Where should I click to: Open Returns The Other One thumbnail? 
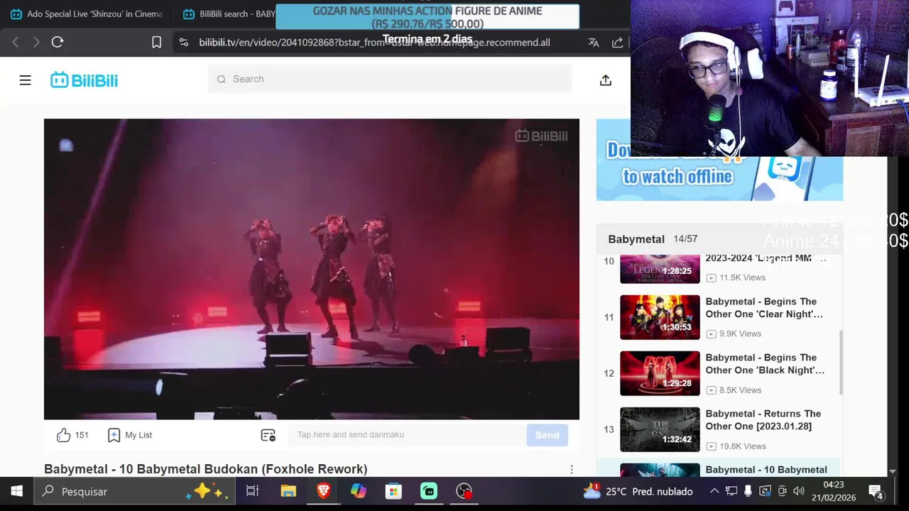pyautogui.click(x=660, y=429)
